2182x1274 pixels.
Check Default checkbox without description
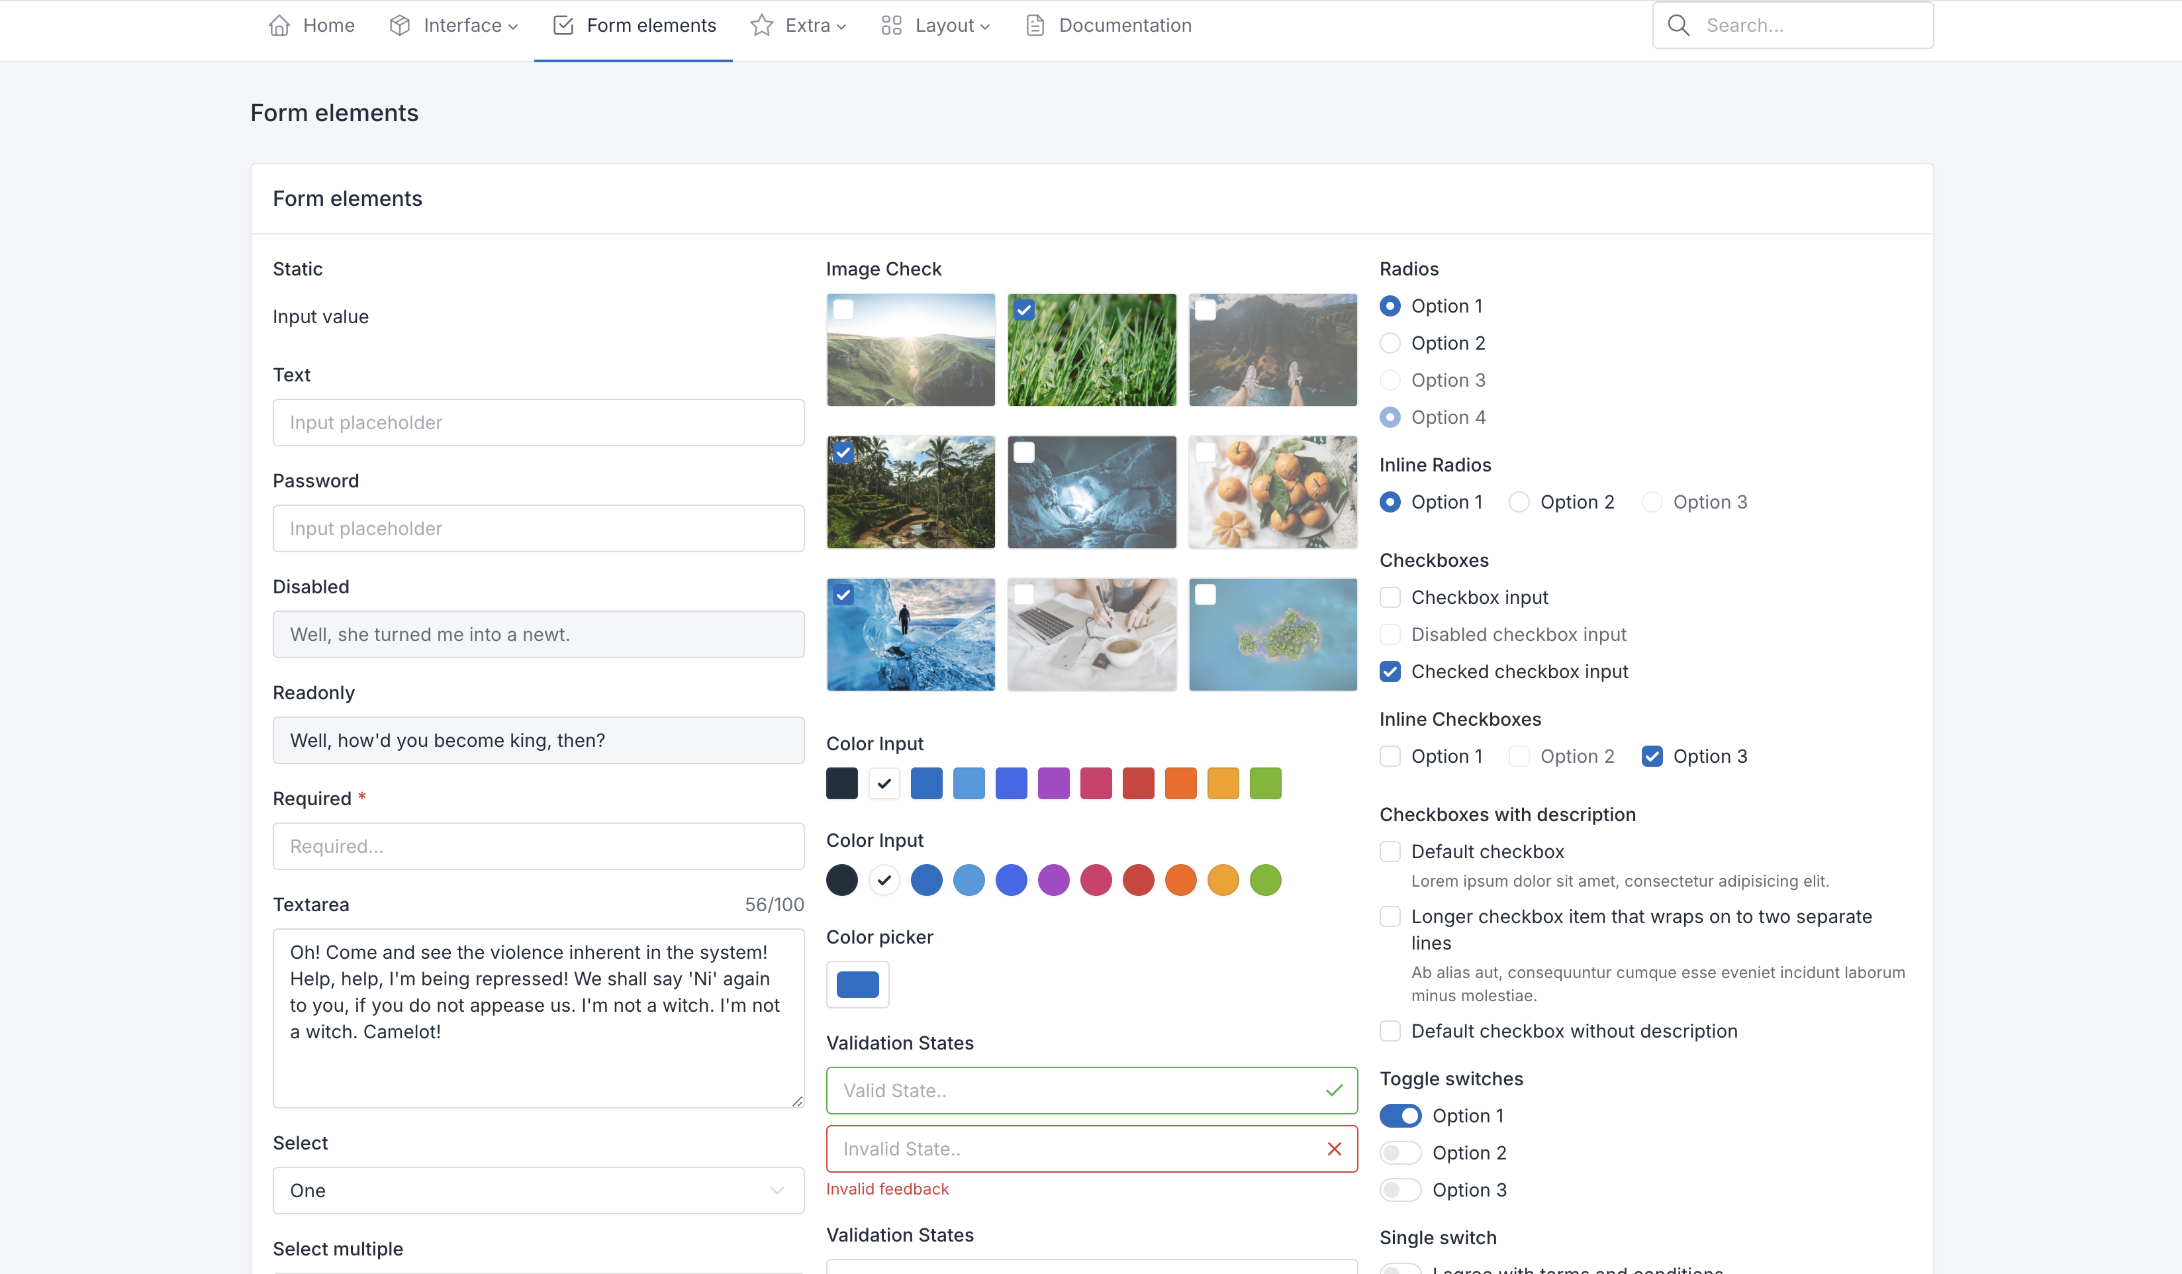[1390, 1030]
